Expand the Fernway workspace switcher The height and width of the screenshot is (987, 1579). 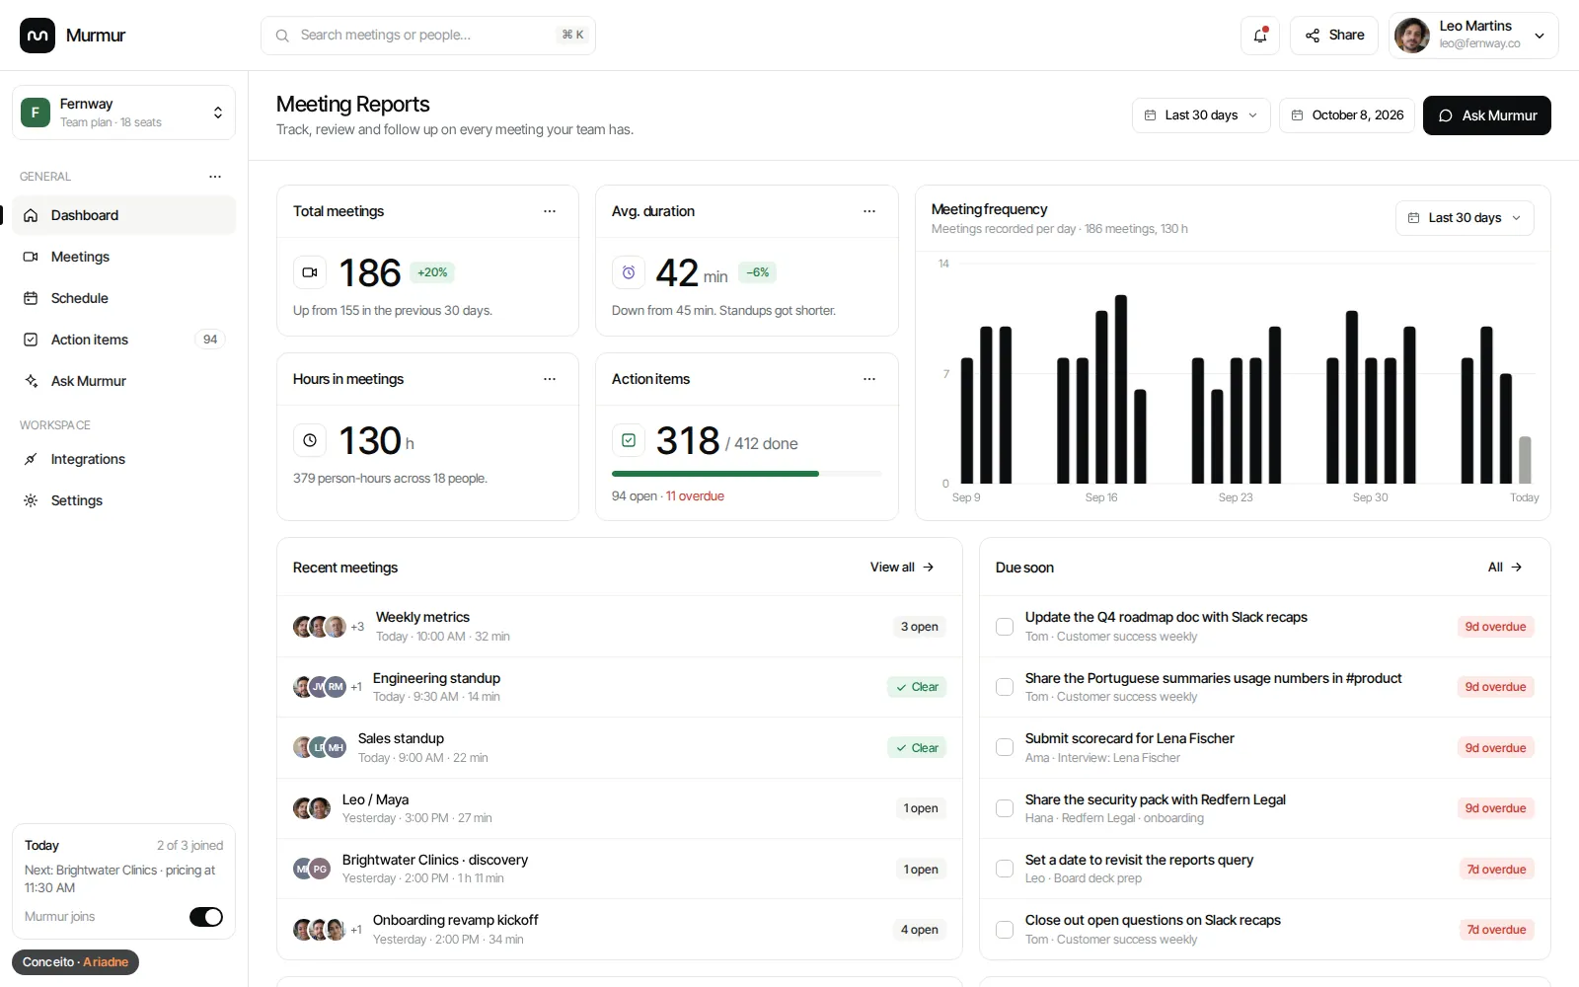[123, 113]
